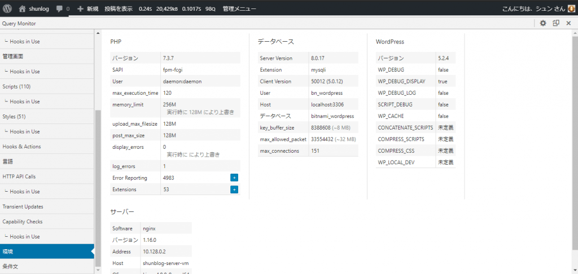Select 投稿を表示 in admin bar
The height and width of the screenshot is (274, 578).
point(119,9)
